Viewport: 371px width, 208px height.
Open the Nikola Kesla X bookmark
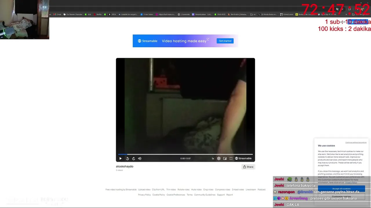point(267,14)
